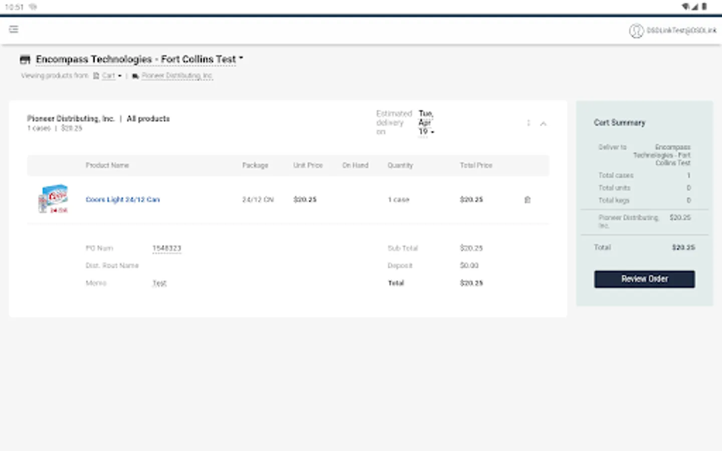The height and width of the screenshot is (451, 722).
Task: Open the Cart view dropdown
Action: 112,76
